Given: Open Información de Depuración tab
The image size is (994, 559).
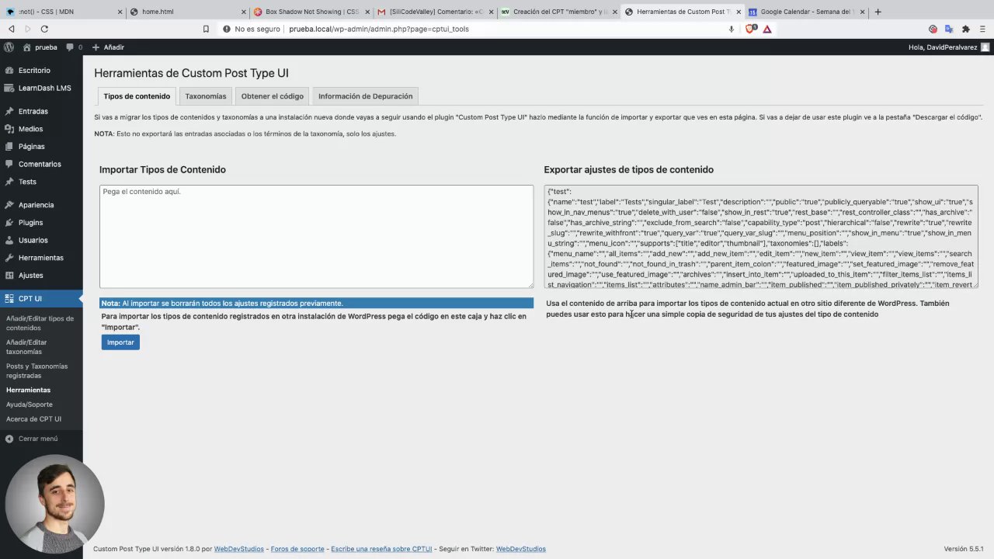Looking at the screenshot, I should (365, 96).
